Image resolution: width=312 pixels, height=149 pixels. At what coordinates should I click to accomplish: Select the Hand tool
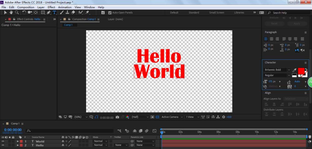(x=11, y=13)
